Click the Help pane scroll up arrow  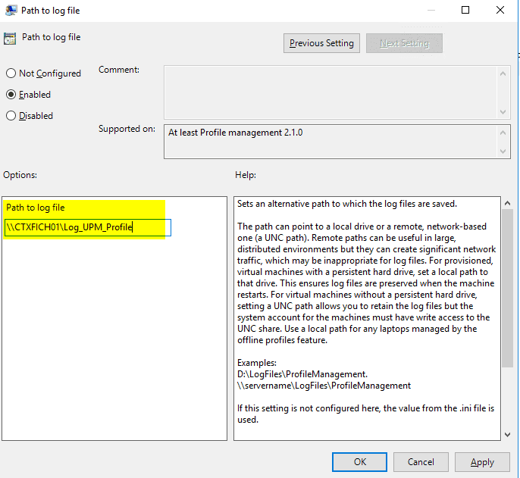[507, 203]
